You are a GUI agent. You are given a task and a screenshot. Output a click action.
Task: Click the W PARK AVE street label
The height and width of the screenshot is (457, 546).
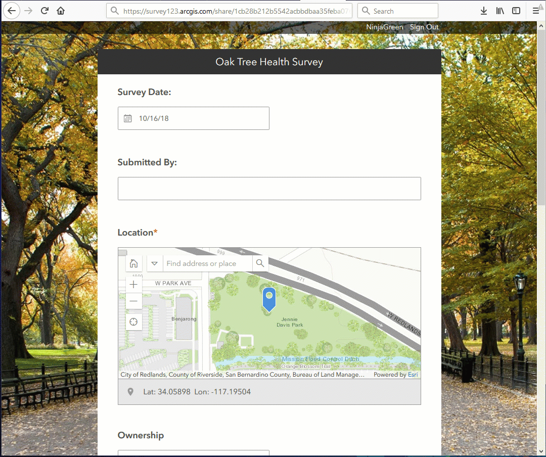pyautogui.click(x=173, y=283)
